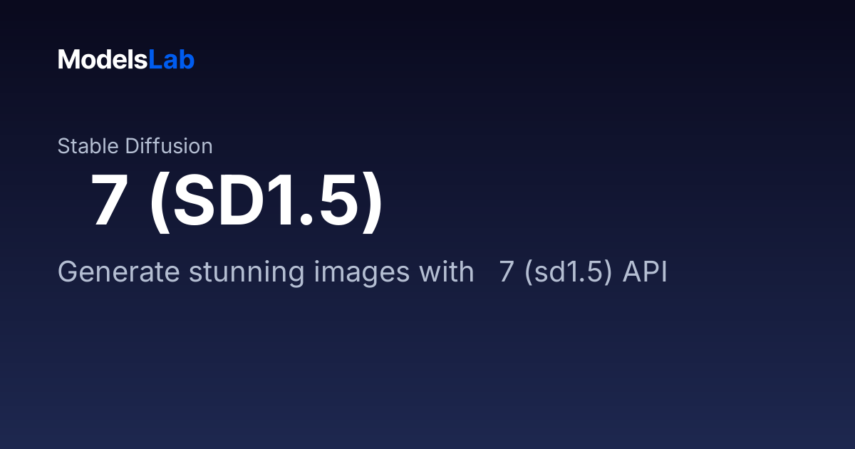Click "(SD1.5)" in the large heading

[266, 203]
